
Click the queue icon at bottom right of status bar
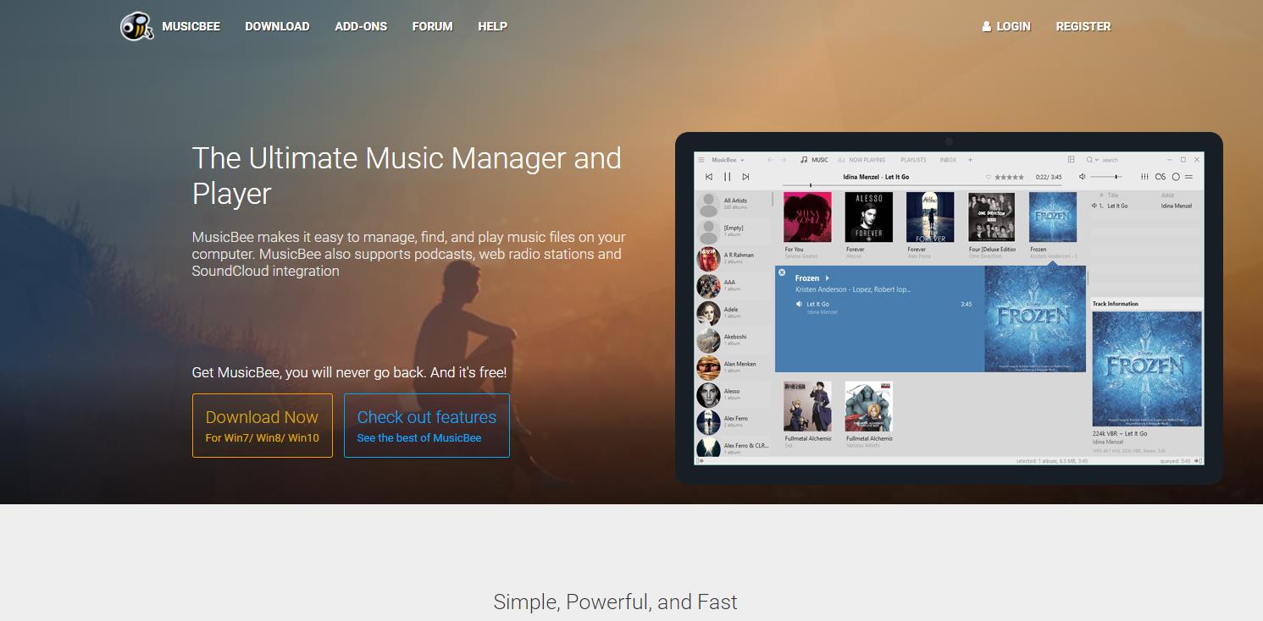(x=1198, y=461)
